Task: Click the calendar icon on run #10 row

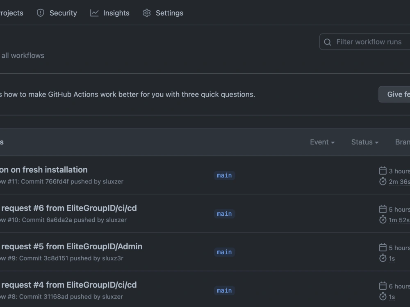Action: pyautogui.click(x=383, y=209)
